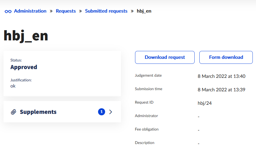Click the large hbj_en page heading
Screen dimensions: 256x156
click(26, 36)
